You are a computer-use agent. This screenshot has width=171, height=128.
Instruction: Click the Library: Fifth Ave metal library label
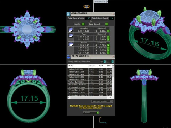point(79,62)
